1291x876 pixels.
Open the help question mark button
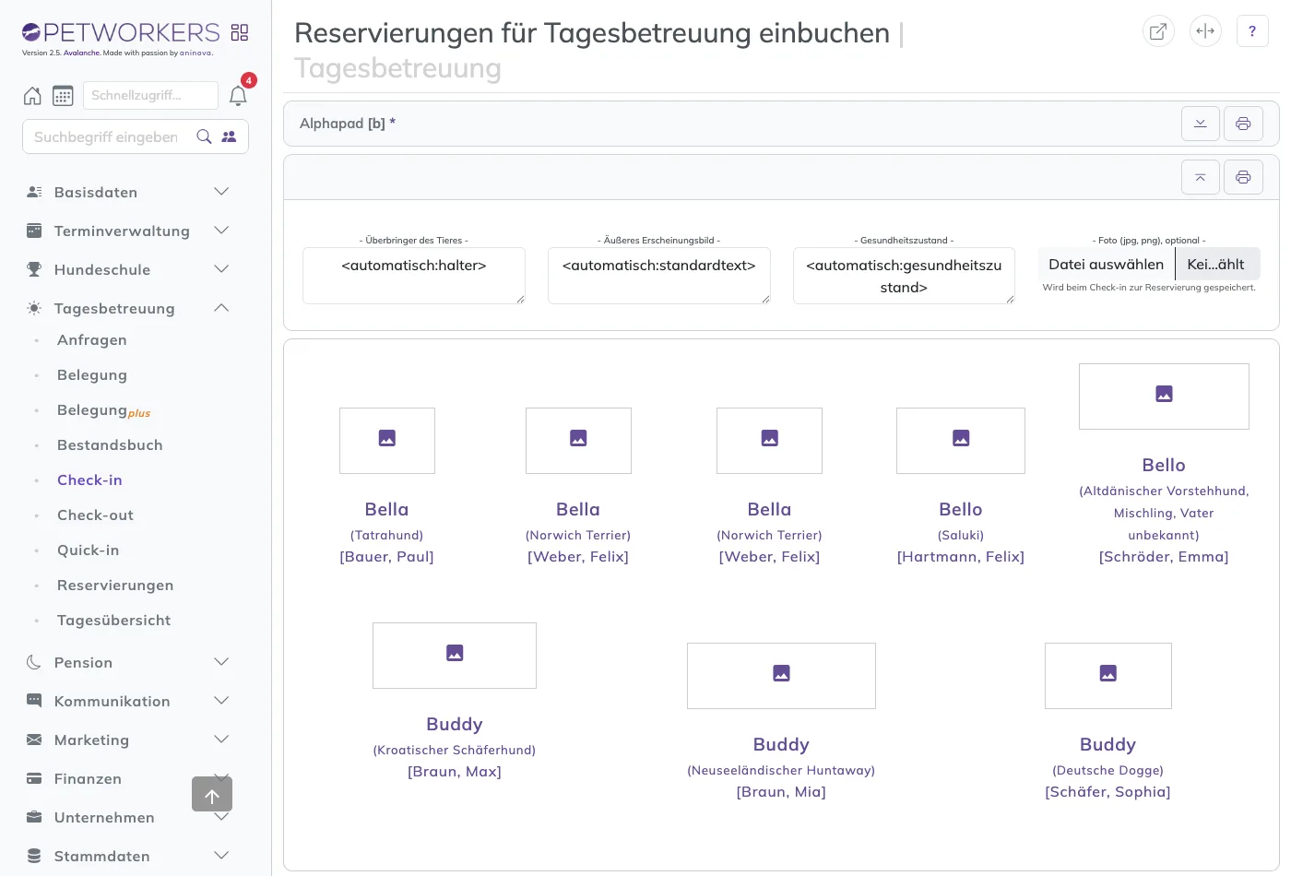click(x=1252, y=30)
